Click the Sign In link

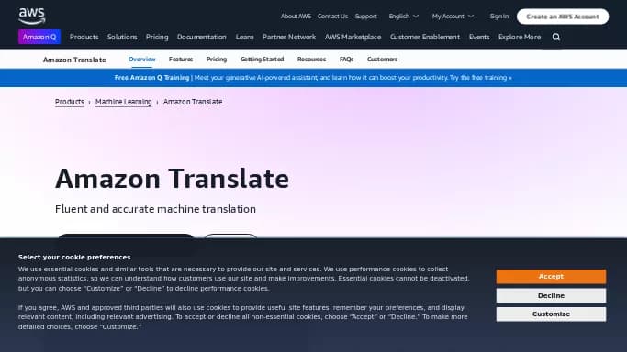pos(499,16)
